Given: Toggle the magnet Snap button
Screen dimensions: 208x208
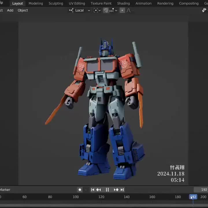Looking at the screenshot, I should tap(106, 10).
